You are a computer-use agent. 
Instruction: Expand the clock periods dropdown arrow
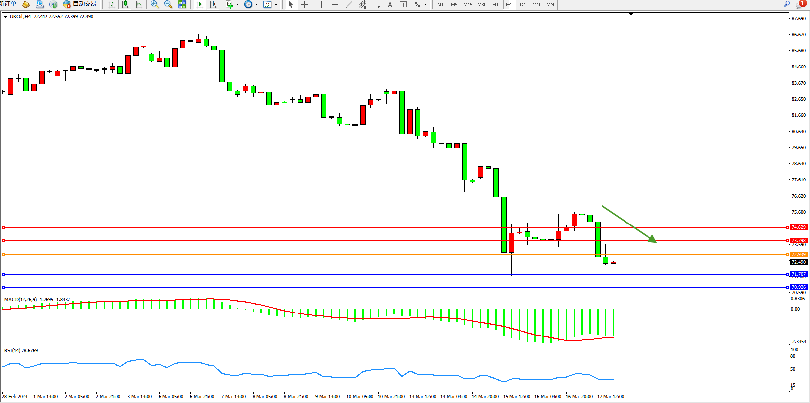[x=256, y=4]
